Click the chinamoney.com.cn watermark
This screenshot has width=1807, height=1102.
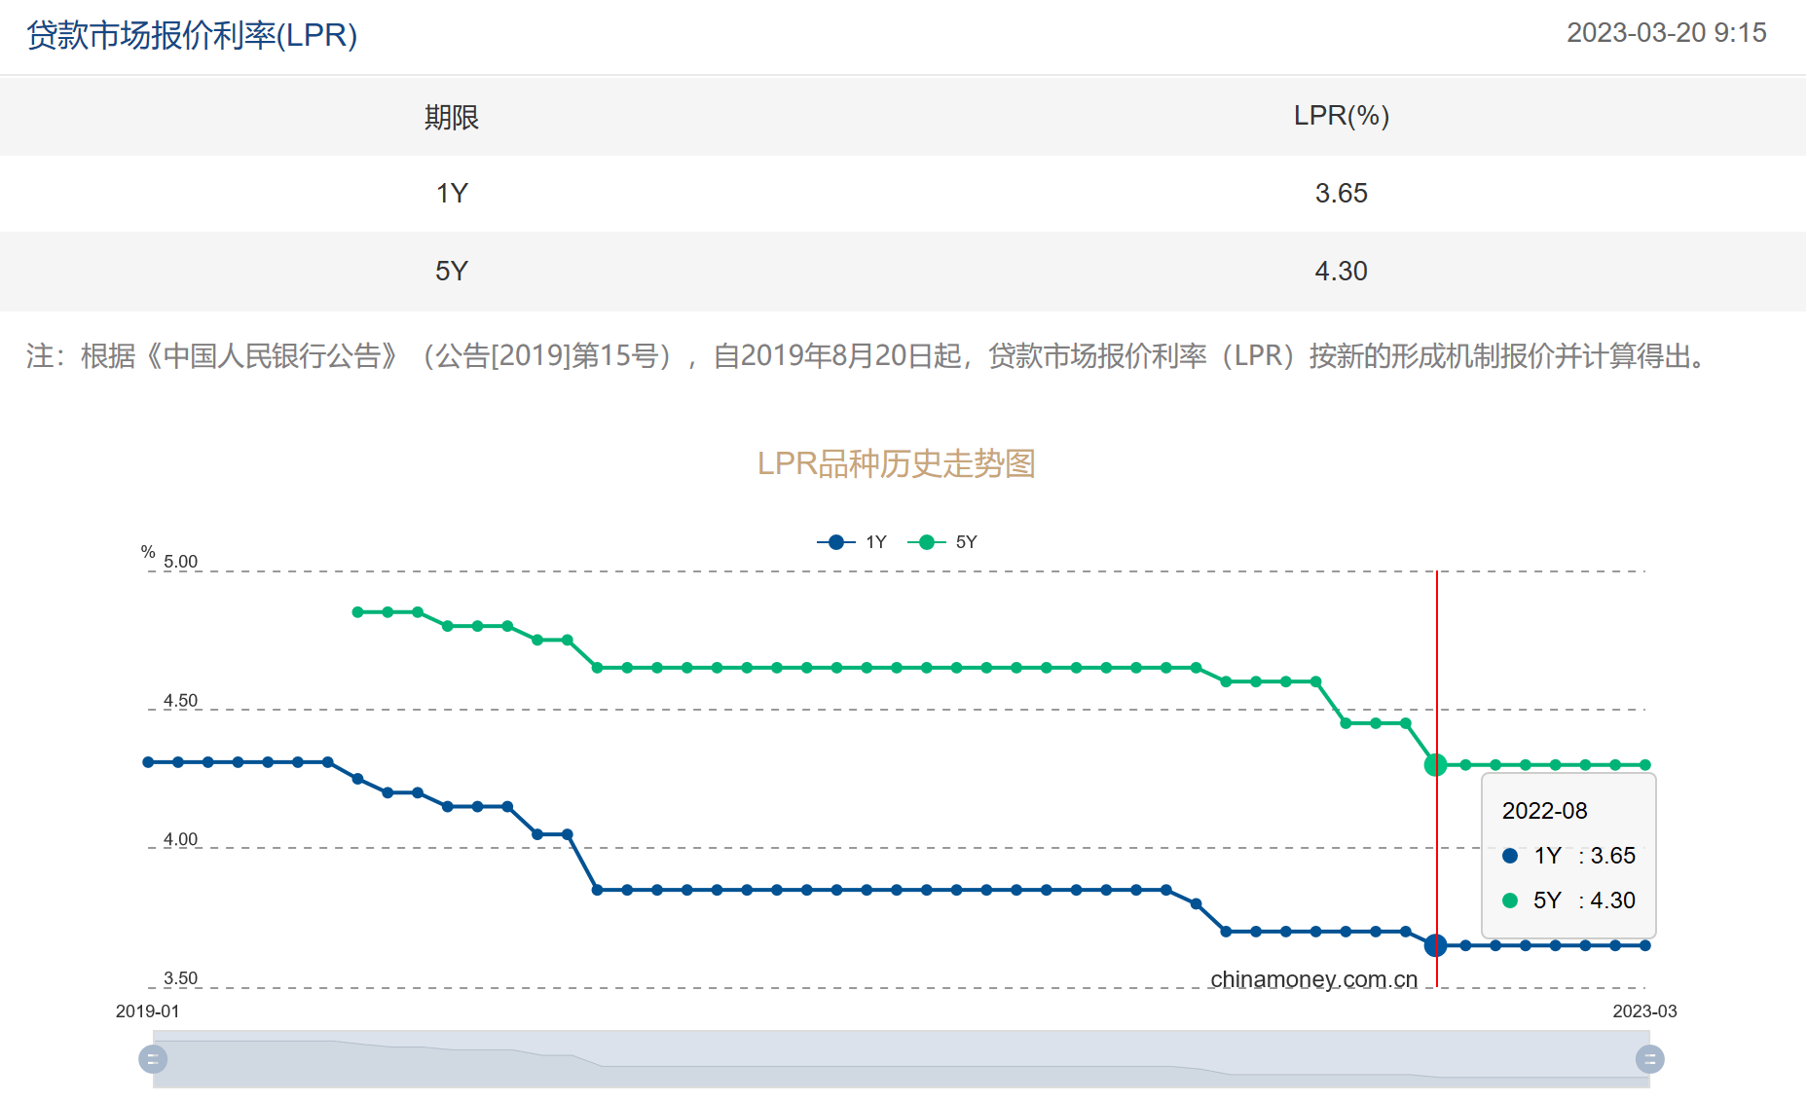1313,979
